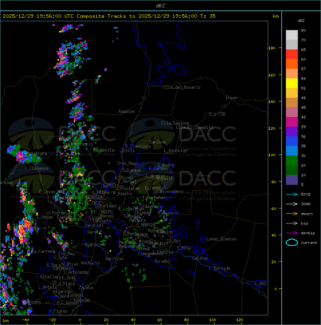Viewport: 321px width, 325px height.
Task: Click the '100' tick on bottom km axis
Action: point(213,320)
